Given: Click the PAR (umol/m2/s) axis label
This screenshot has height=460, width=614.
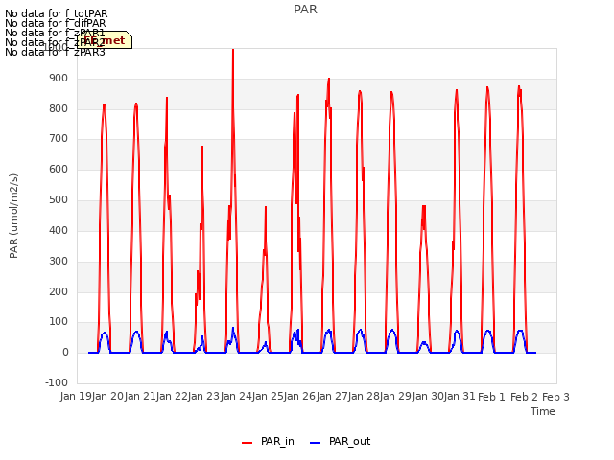Looking at the screenshot, I should pos(13,216).
